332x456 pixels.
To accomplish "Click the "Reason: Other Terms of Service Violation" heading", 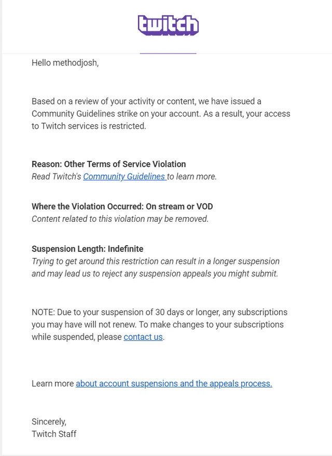I will pos(108,164).
